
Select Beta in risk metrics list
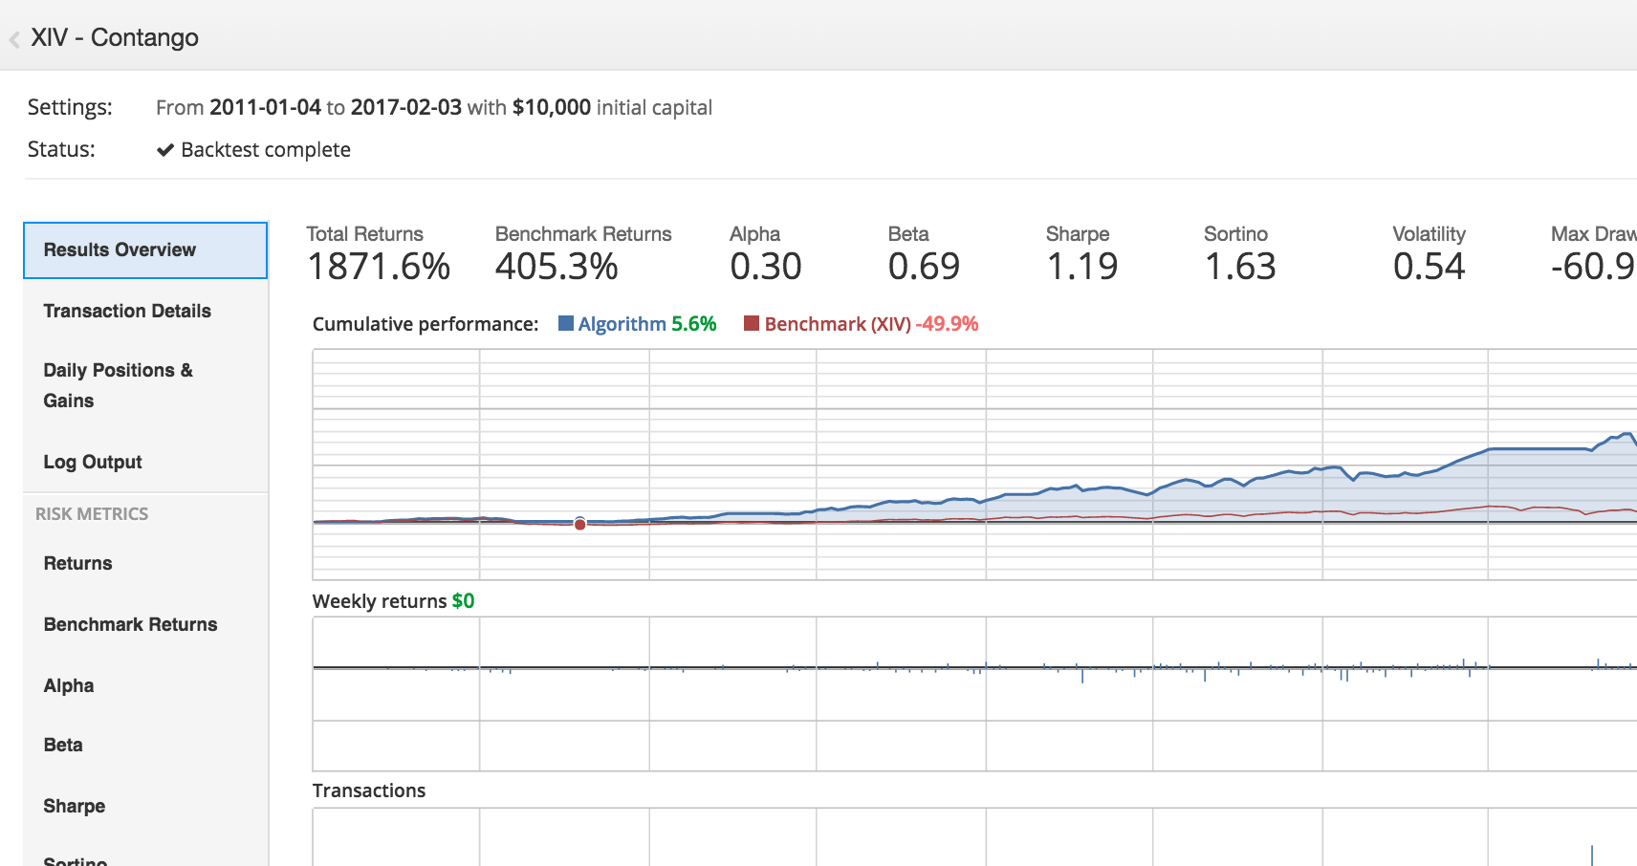63,745
